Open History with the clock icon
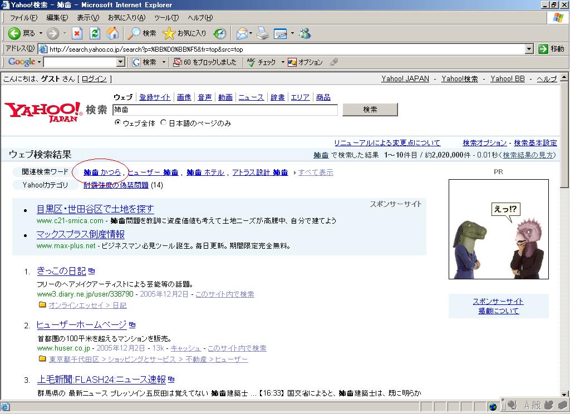The image size is (570, 414). (219, 33)
